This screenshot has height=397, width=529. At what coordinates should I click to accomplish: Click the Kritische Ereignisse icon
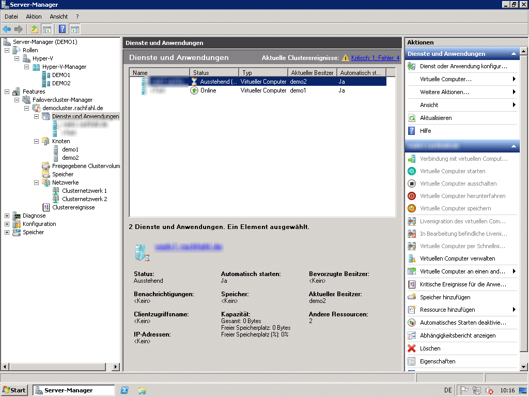pyautogui.click(x=412, y=284)
